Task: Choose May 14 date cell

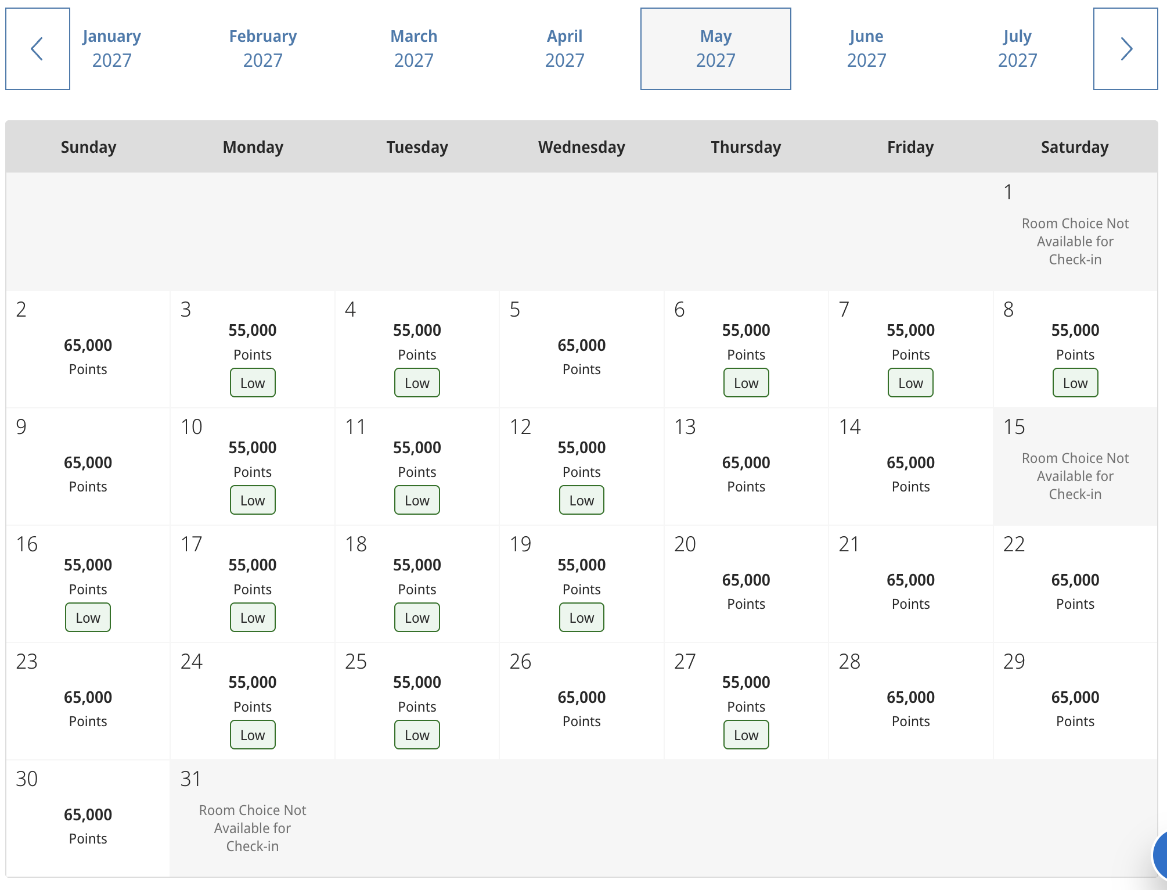Action: tap(910, 466)
